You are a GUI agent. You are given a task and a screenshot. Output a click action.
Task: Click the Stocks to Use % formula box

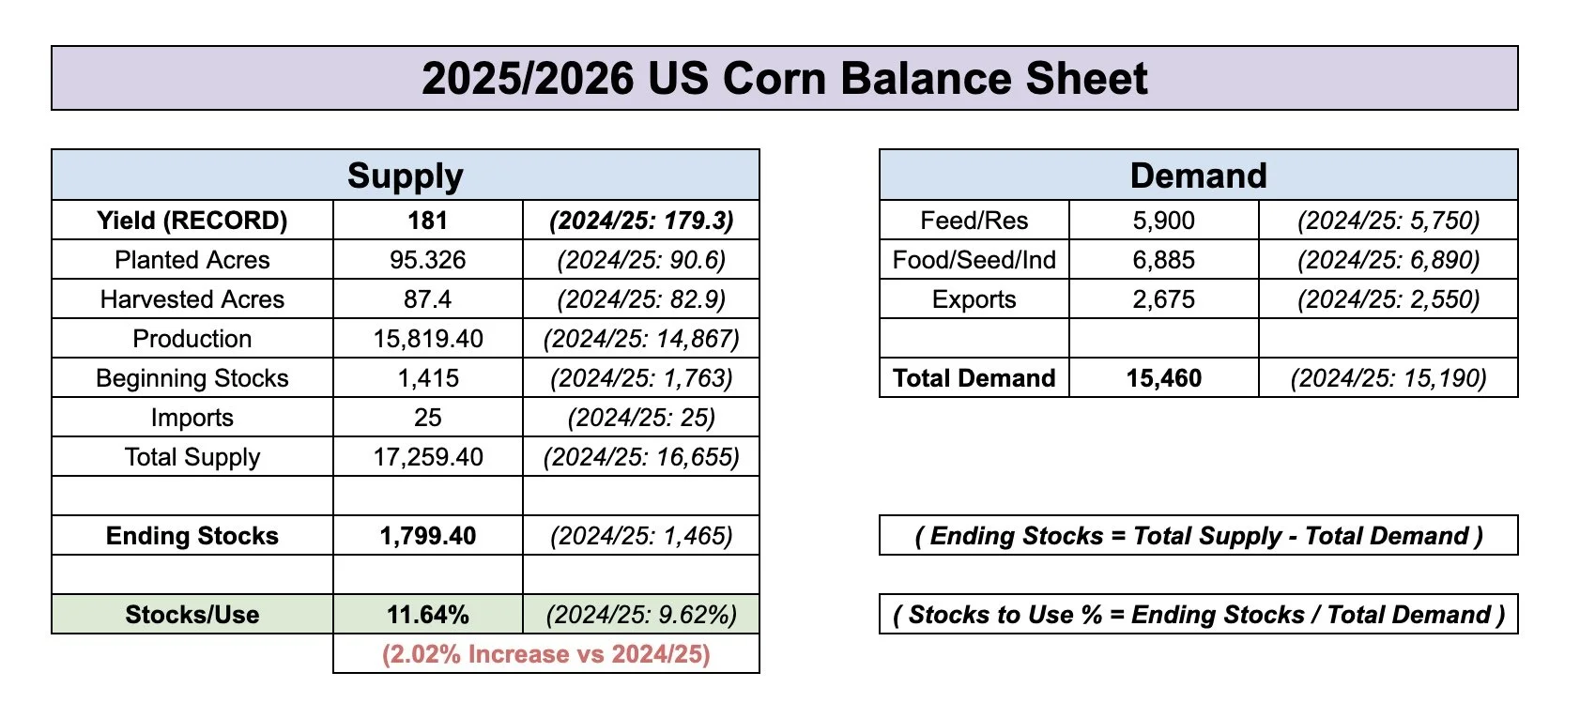click(x=1199, y=614)
